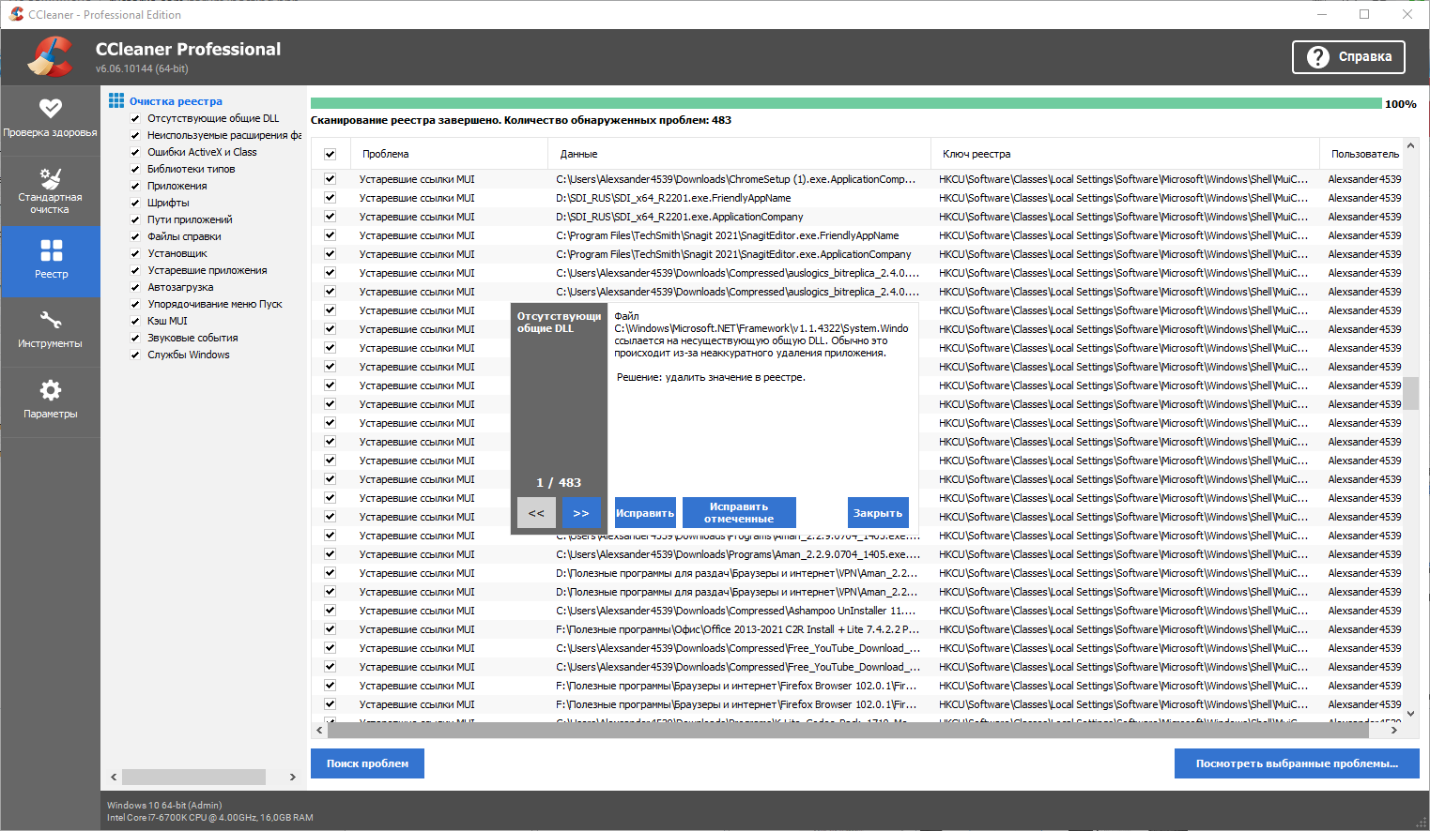Select 'Очистка реестра' heading
This screenshot has width=1430, height=831.
[176, 101]
